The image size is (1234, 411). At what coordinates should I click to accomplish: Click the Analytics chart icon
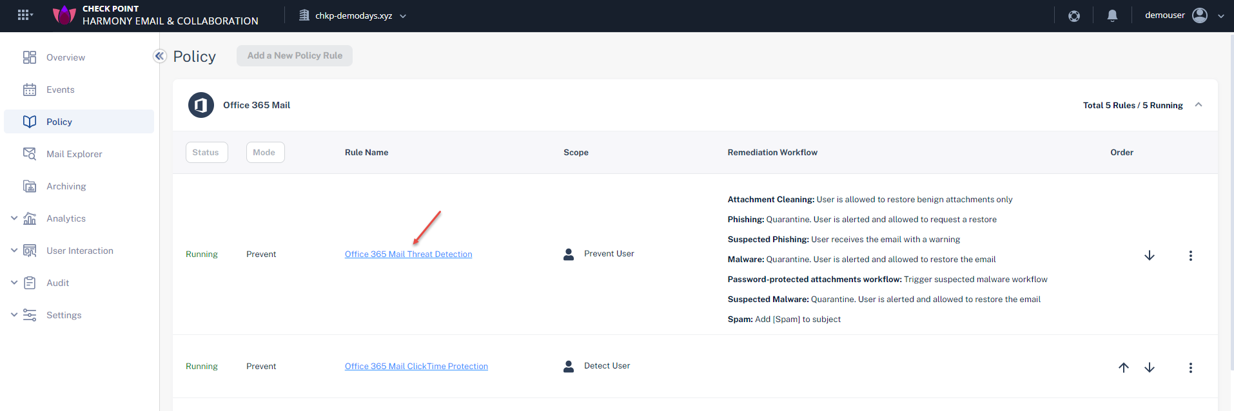(30, 218)
